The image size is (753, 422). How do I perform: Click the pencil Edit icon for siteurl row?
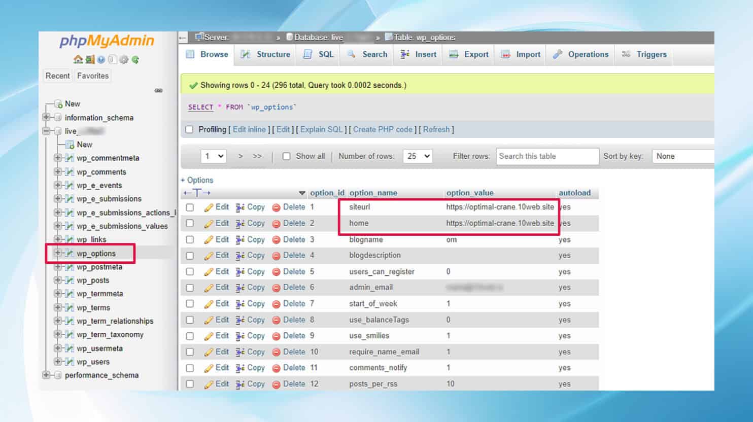click(x=209, y=207)
